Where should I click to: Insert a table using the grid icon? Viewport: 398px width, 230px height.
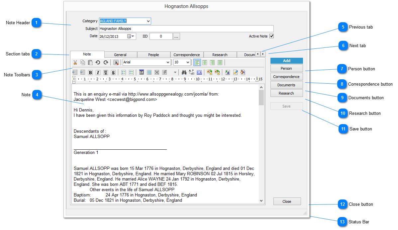pos(149,72)
